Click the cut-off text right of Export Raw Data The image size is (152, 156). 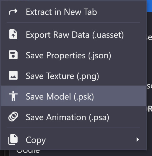[149, 38]
